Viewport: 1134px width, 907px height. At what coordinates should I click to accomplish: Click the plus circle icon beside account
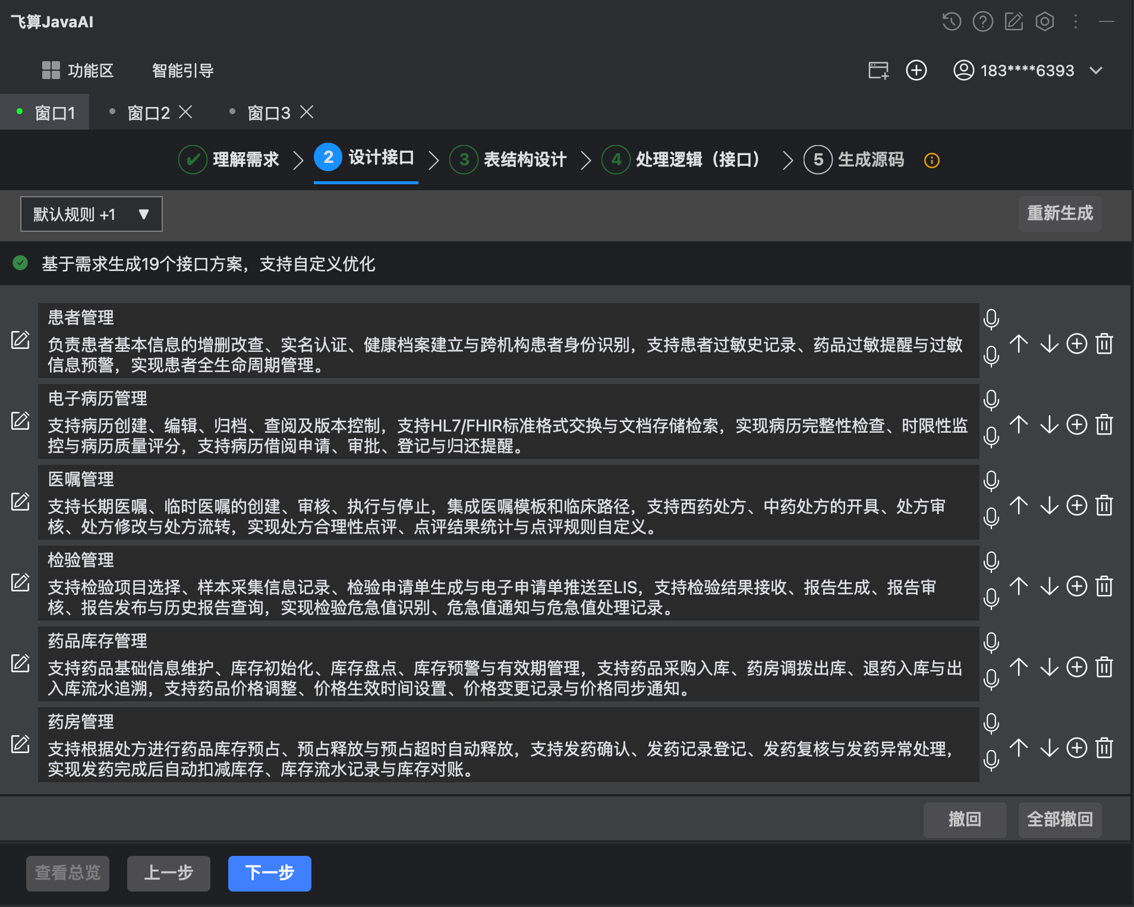[x=916, y=71]
